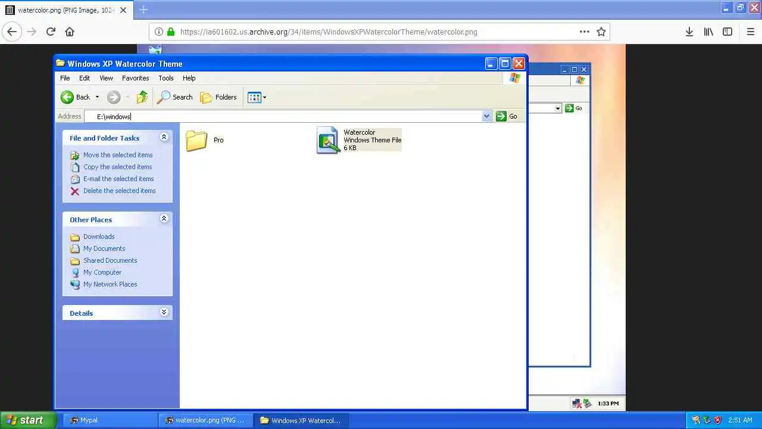Click the Windows flag logo in Explorer

click(514, 78)
